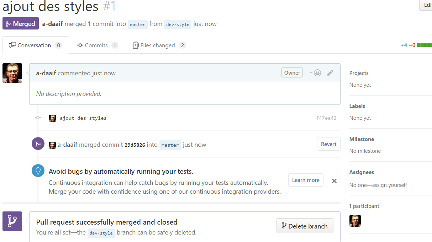Click the commit dot timeline icon
The width and height of the screenshot is (432, 242).
pos(38,118)
